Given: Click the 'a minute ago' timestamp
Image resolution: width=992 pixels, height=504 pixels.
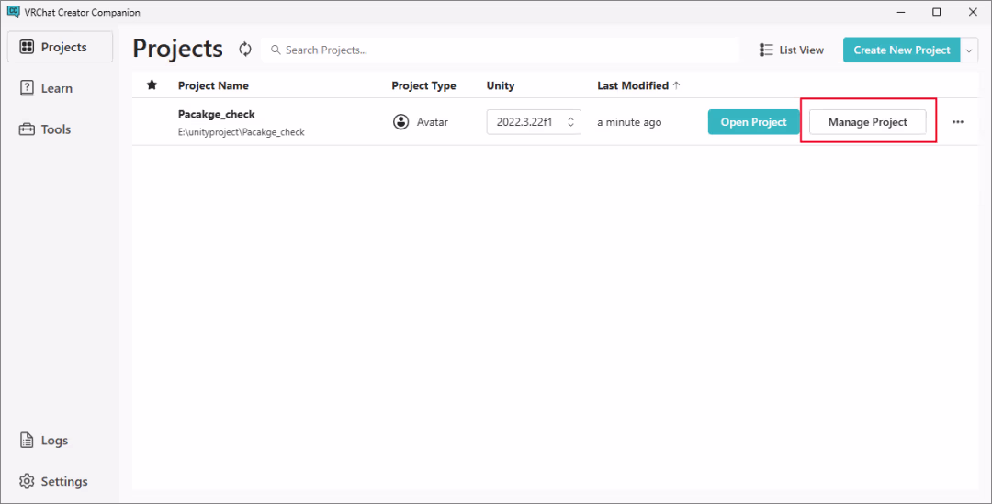Looking at the screenshot, I should point(629,123).
